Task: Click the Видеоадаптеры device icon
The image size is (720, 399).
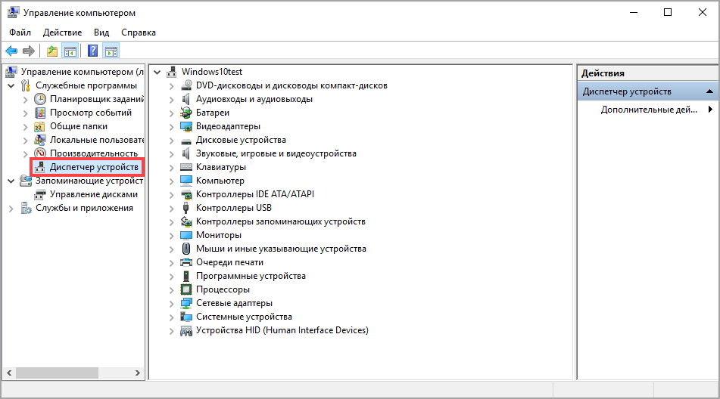Action: tap(186, 126)
